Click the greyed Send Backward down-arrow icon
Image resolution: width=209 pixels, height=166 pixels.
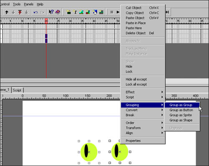[x=13, y=12]
